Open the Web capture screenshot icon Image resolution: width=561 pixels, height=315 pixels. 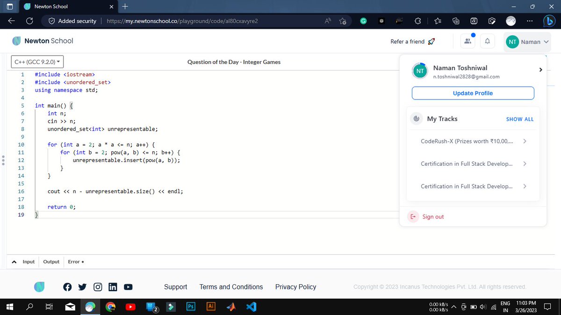coord(491,21)
